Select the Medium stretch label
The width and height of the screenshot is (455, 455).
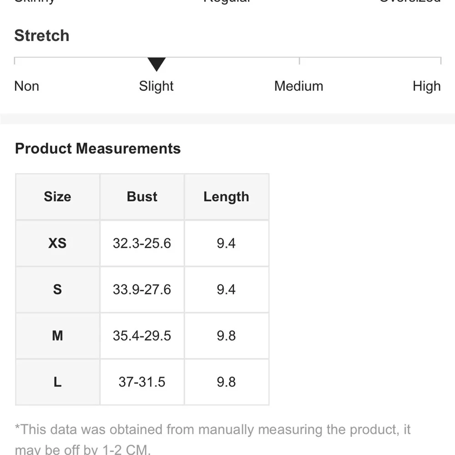coord(298,86)
